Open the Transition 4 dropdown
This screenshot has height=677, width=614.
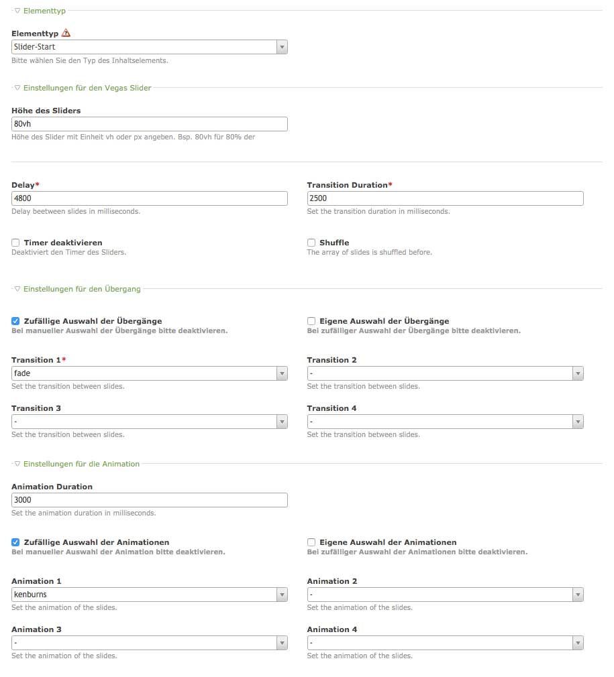445,422
